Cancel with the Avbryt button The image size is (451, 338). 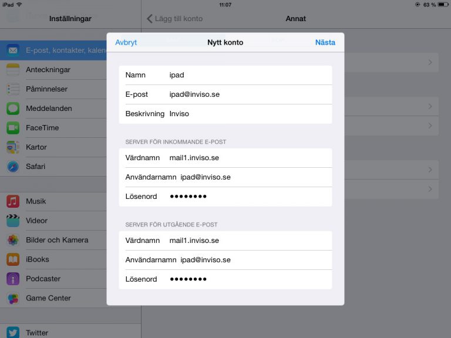pyautogui.click(x=126, y=42)
